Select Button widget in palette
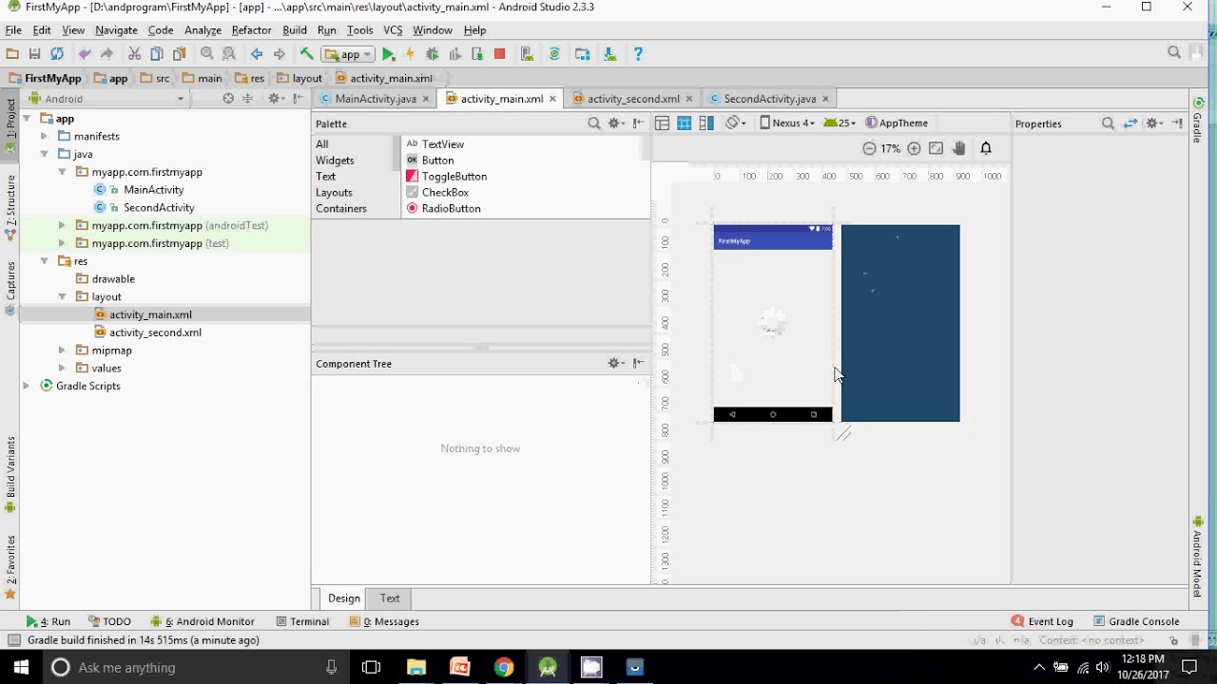Screen dimensions: 1217x684 pos(437,161)
